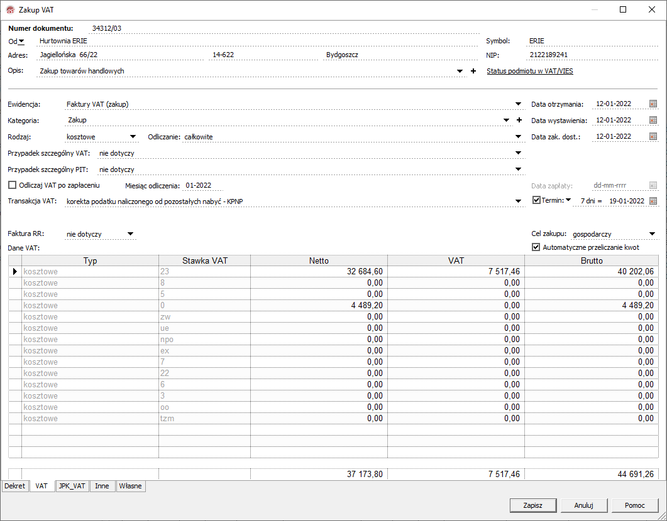The width and height of the screenshot is (667, 521).
Task: Click the total Brutto value 44 691,26
Action: (x=636, y=475)
